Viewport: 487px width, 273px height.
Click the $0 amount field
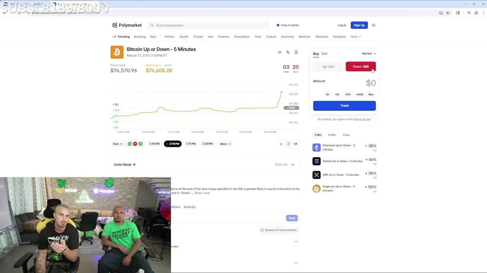click(371, 83)
